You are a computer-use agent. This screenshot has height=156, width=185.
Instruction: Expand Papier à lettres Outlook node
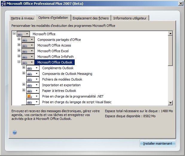point(24,90)
